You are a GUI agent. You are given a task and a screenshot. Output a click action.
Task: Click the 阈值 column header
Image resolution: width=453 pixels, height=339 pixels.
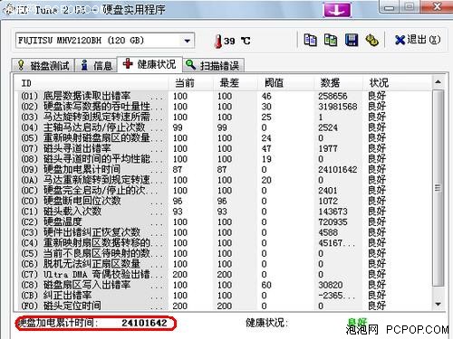(285, 83)
